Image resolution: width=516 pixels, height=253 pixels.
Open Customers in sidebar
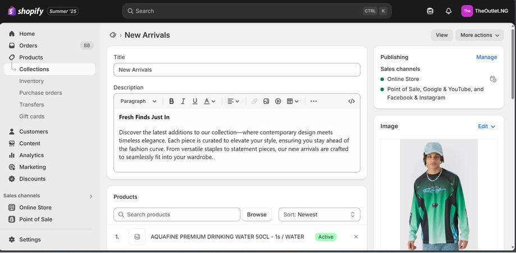34,132
